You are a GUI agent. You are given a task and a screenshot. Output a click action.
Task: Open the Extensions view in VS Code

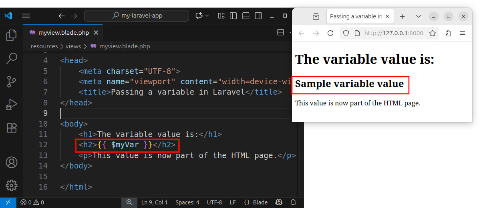click(12, 128)
